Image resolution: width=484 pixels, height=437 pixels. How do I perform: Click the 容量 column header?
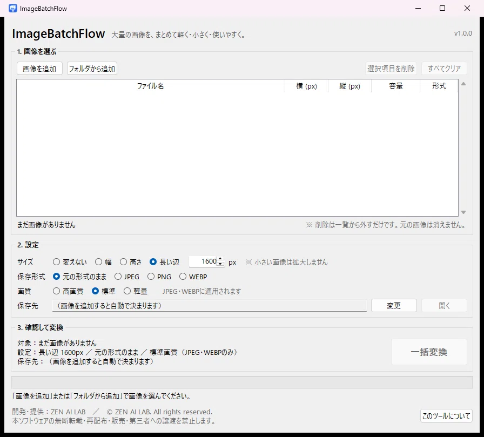pos(396,86)
